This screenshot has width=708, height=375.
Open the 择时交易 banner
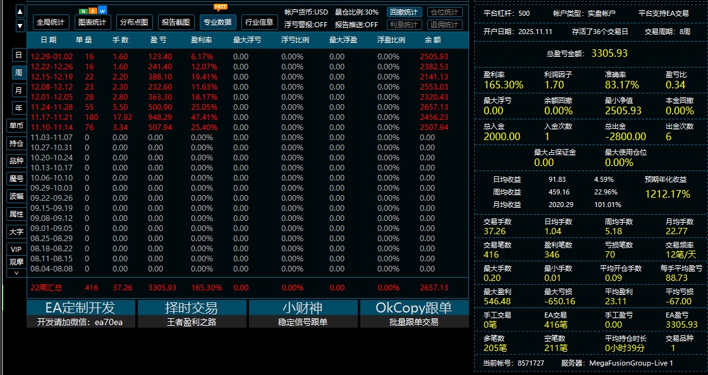[192, 314]
